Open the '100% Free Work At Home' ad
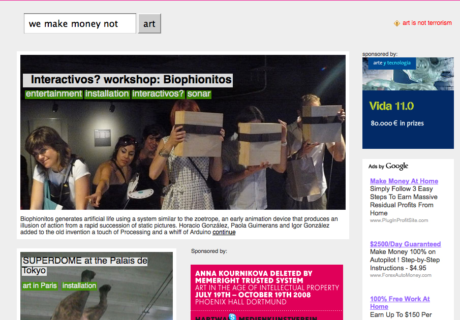The width and height of the screenshot is (460, 320). [x=400, y=303]
